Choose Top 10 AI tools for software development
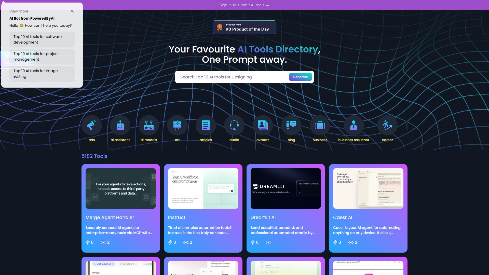 pyautogui.click(x=42, y=39)
